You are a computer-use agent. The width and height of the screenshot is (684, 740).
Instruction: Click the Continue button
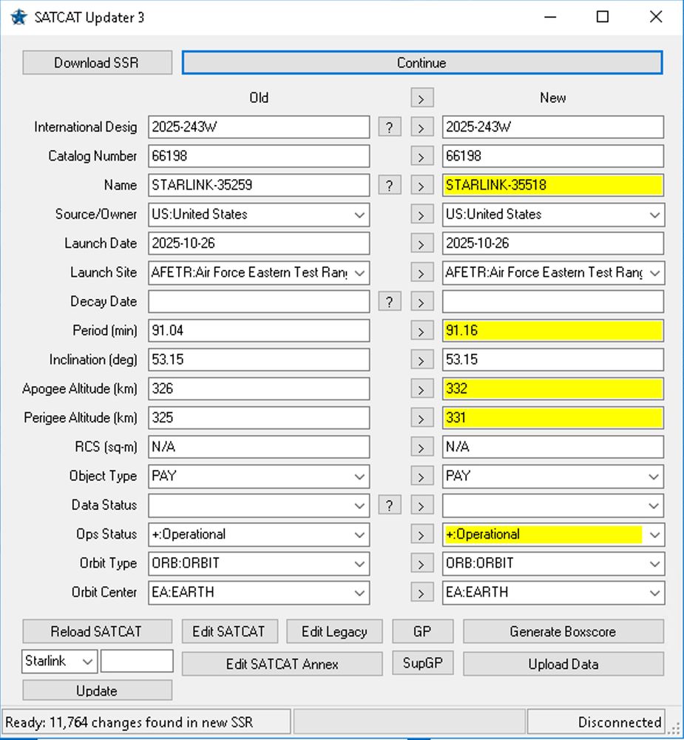tap(422, 63)
